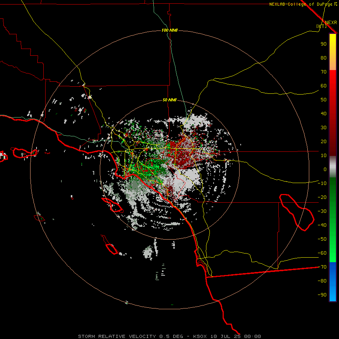Click the -40 value on the velocity scale
This screenshot has height=339, width=339.
click(x=322, y=225)
